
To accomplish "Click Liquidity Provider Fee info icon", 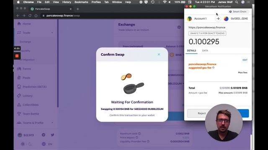I will click(148, 142).
